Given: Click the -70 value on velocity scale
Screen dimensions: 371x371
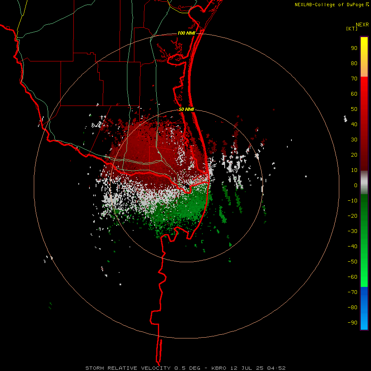Looking at the screenshot, I should [x=352, y=292].
